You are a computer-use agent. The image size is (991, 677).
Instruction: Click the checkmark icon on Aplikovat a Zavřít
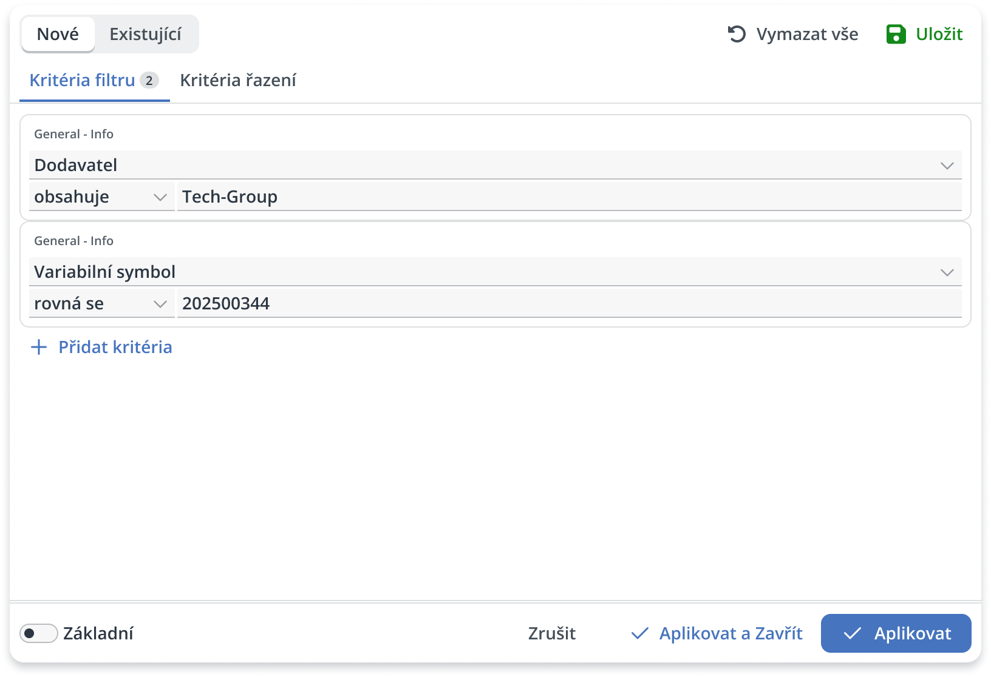[x=639, y=633]
